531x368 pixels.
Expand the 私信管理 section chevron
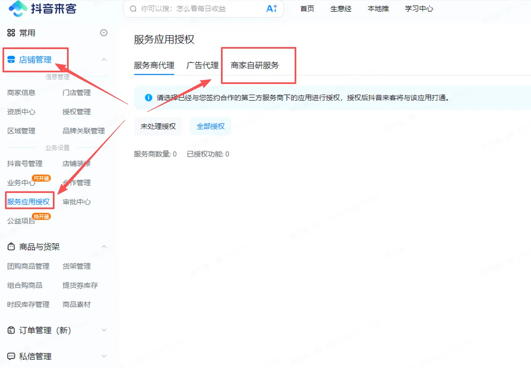point(104,356)
